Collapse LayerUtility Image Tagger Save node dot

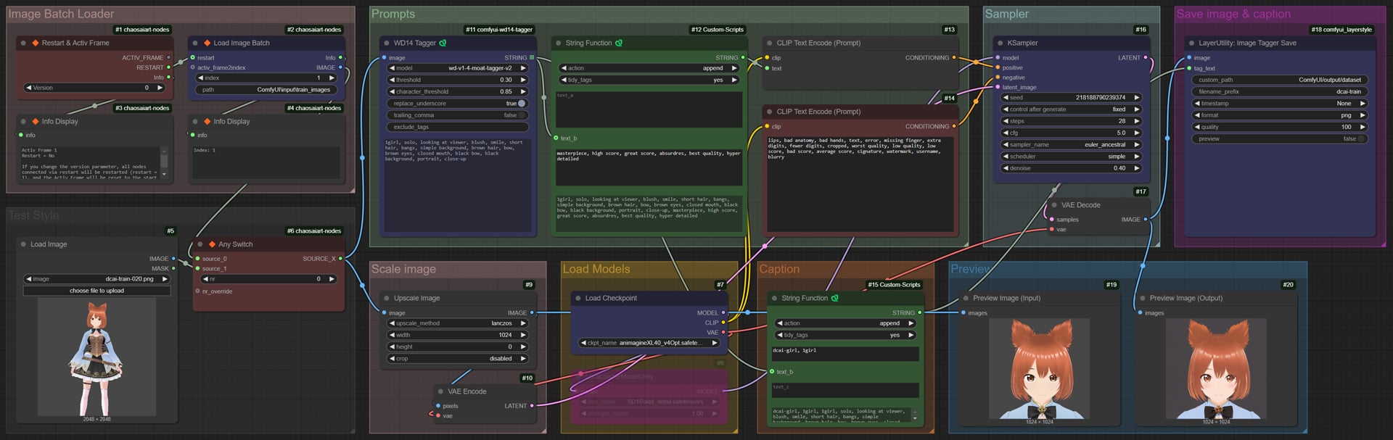(x=1191, y=43)
